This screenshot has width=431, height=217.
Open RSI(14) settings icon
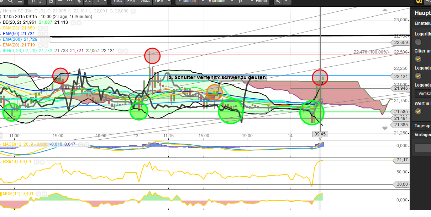37,162
